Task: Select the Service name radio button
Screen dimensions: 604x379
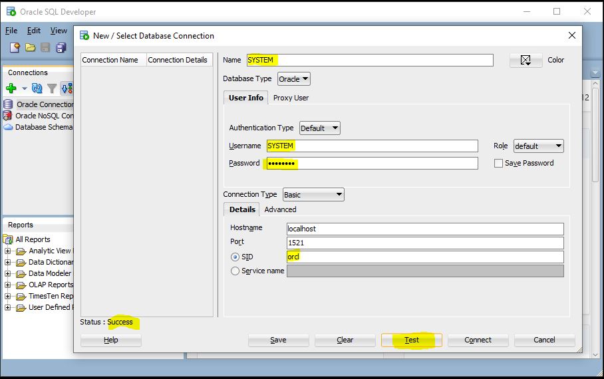Action: [x=235, y=271]
